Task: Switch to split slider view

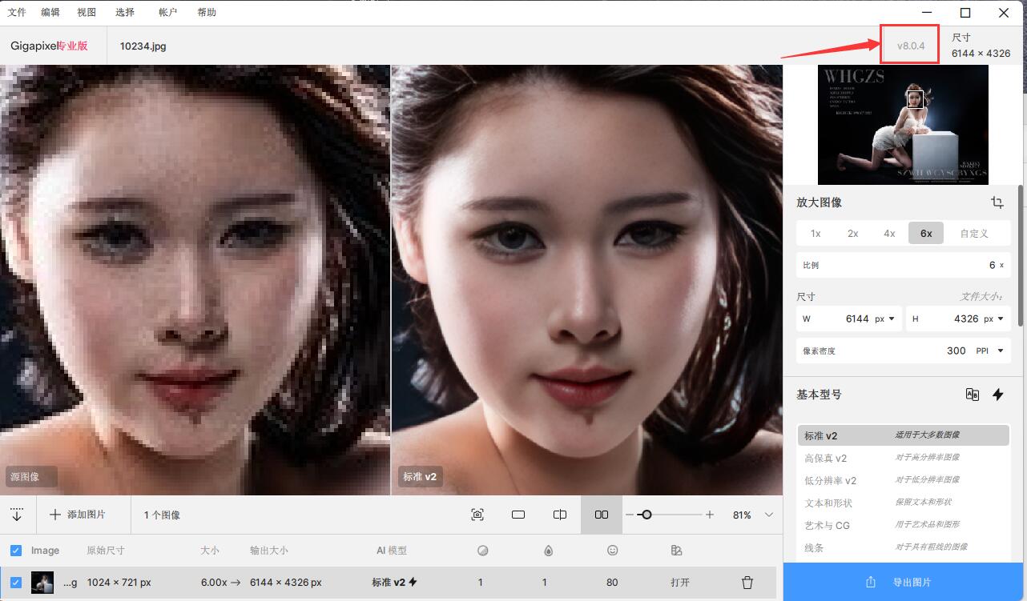Action: 560,515
